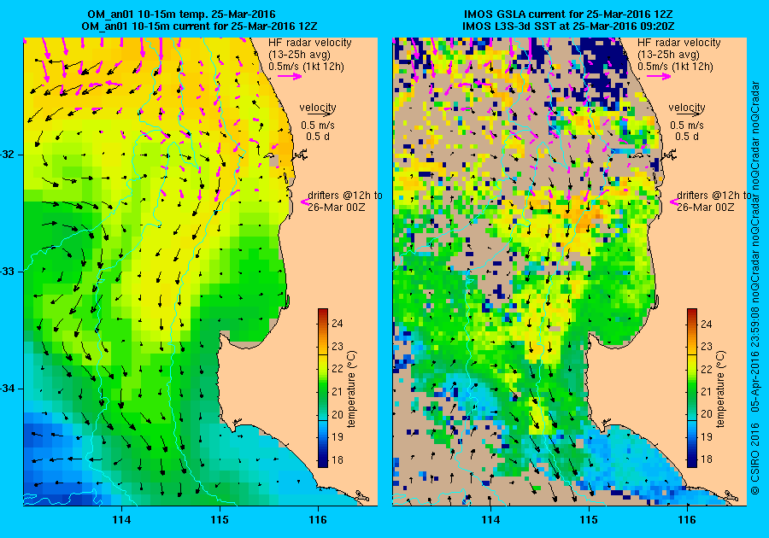Click the '23' tick on right temperature scale
This screenshot has height=538, width=769.
707,347
